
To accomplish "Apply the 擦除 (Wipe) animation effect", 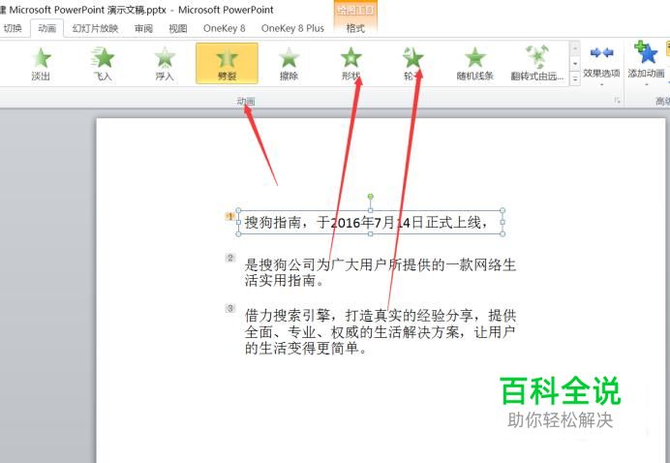I will tap(289, 63).
